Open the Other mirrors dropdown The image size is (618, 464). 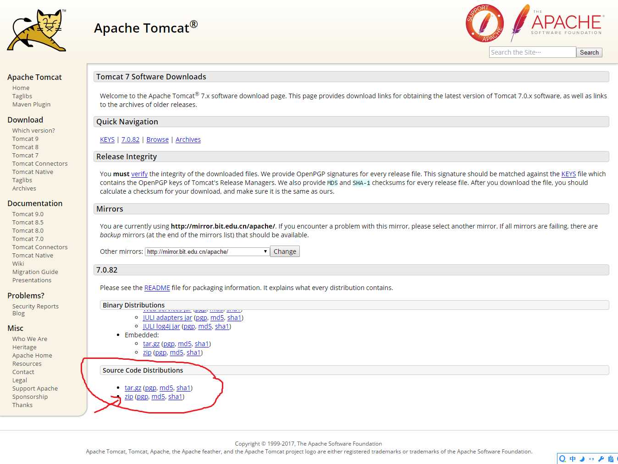click(x=207, y=252)
